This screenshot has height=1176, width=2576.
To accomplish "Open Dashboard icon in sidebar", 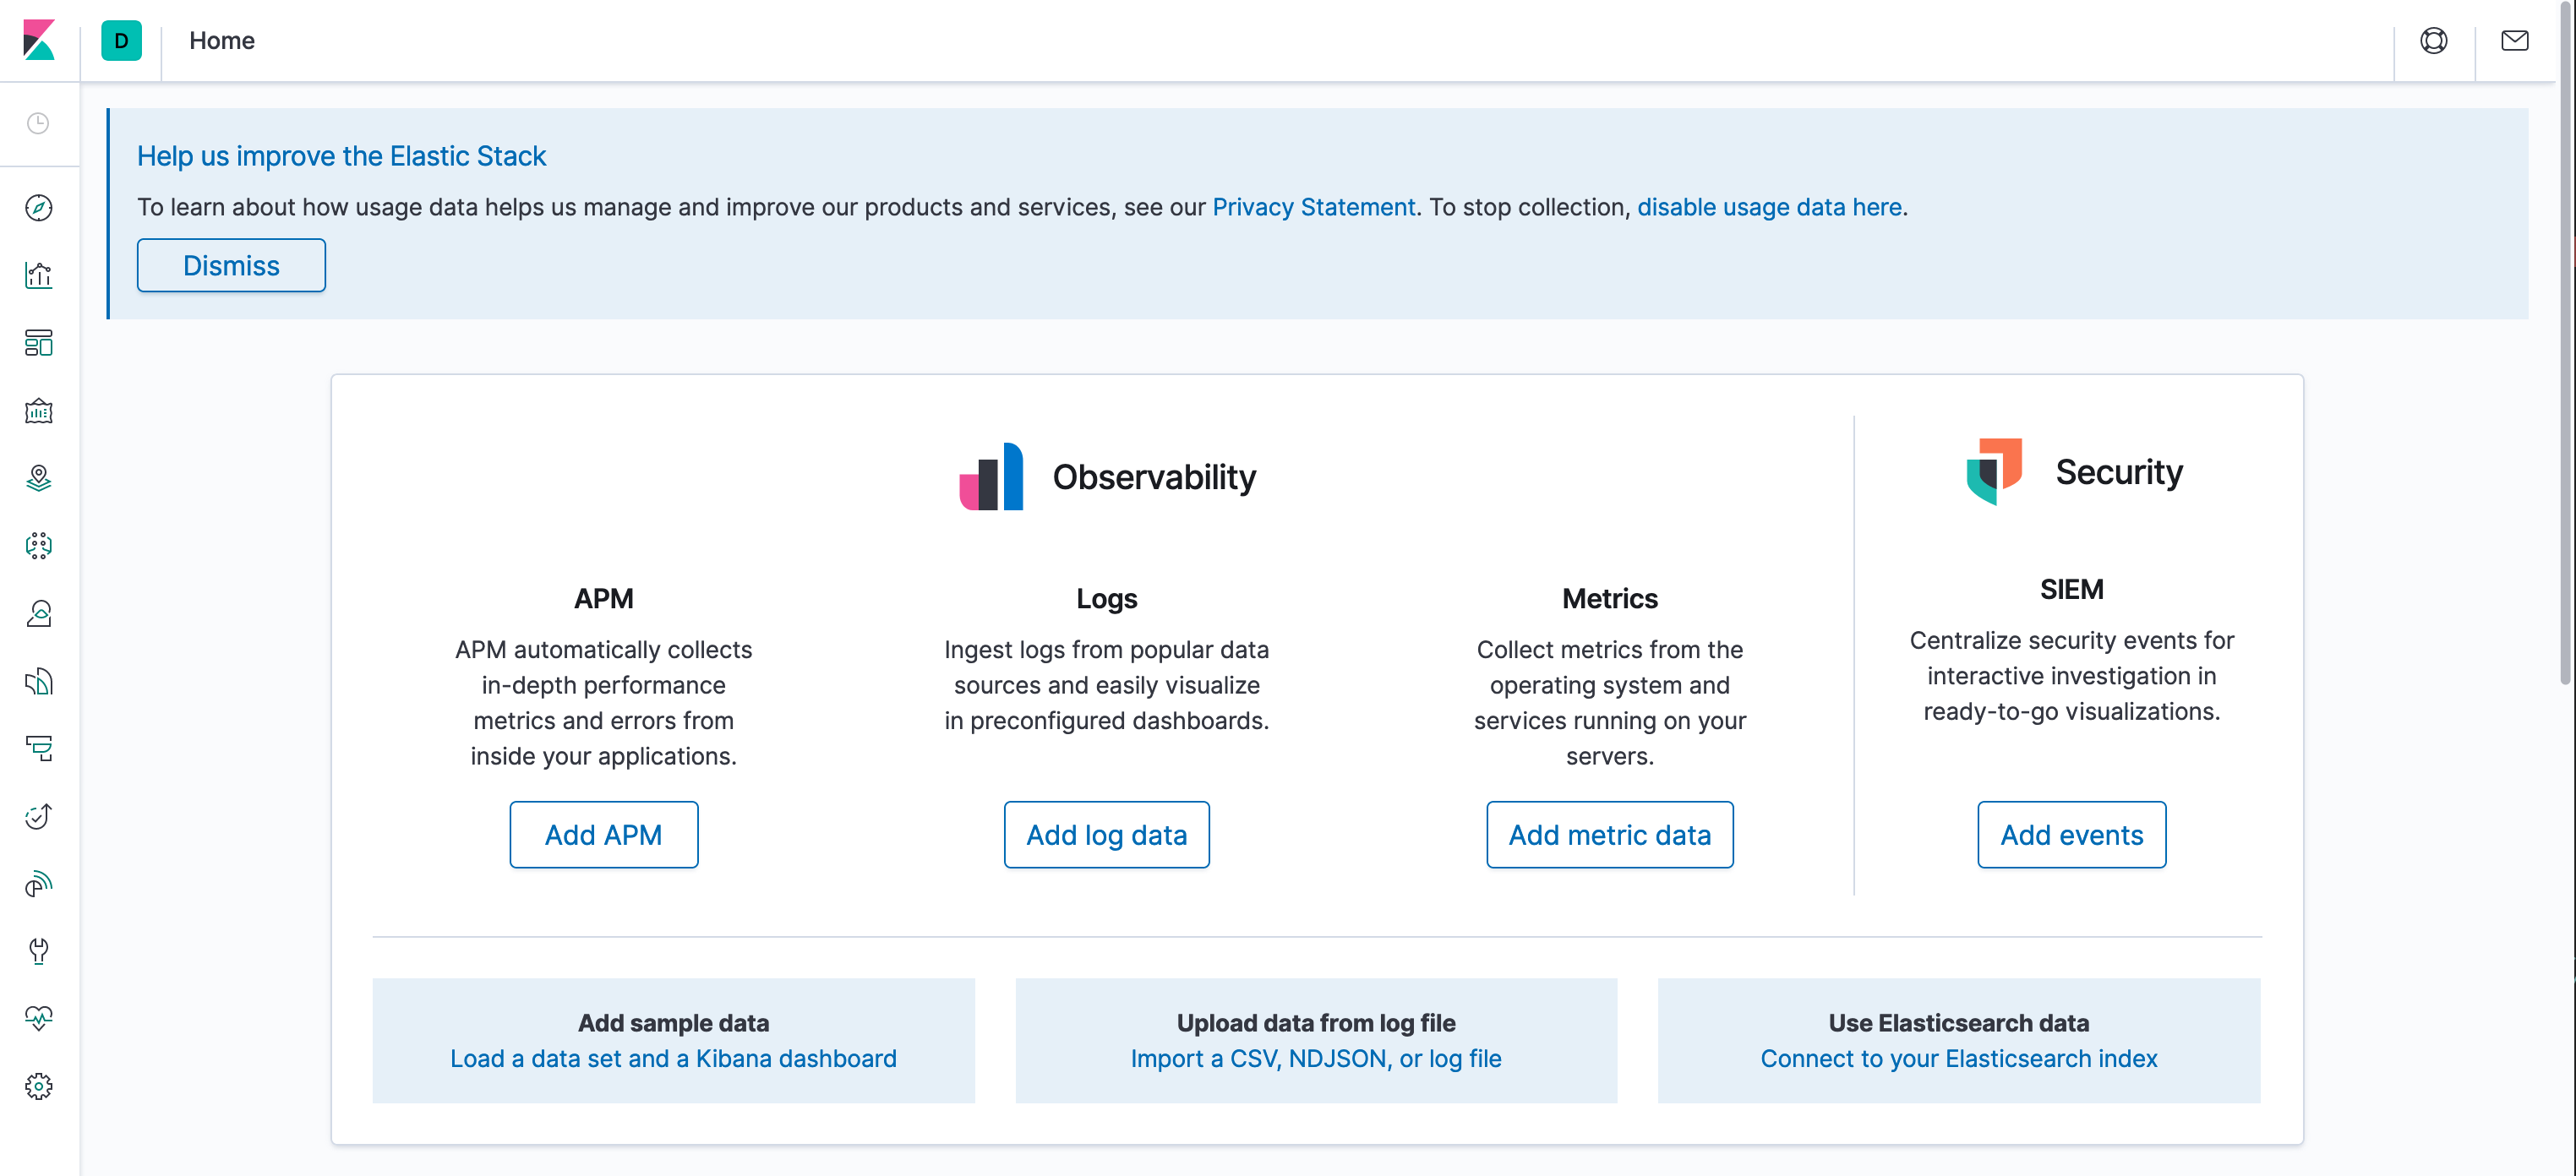I will 38,343.
